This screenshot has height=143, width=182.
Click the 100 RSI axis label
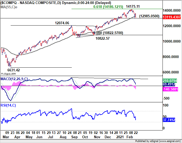coord(165,105)
